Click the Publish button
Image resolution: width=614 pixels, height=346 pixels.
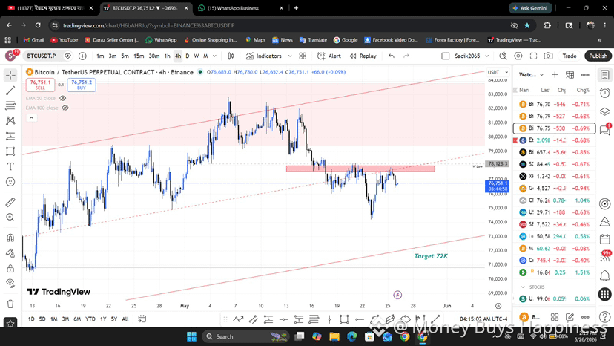coord(598,56)
